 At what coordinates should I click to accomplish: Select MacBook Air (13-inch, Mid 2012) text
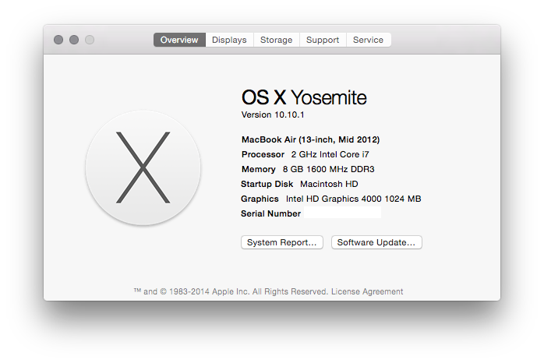click(x=310, y=139)
